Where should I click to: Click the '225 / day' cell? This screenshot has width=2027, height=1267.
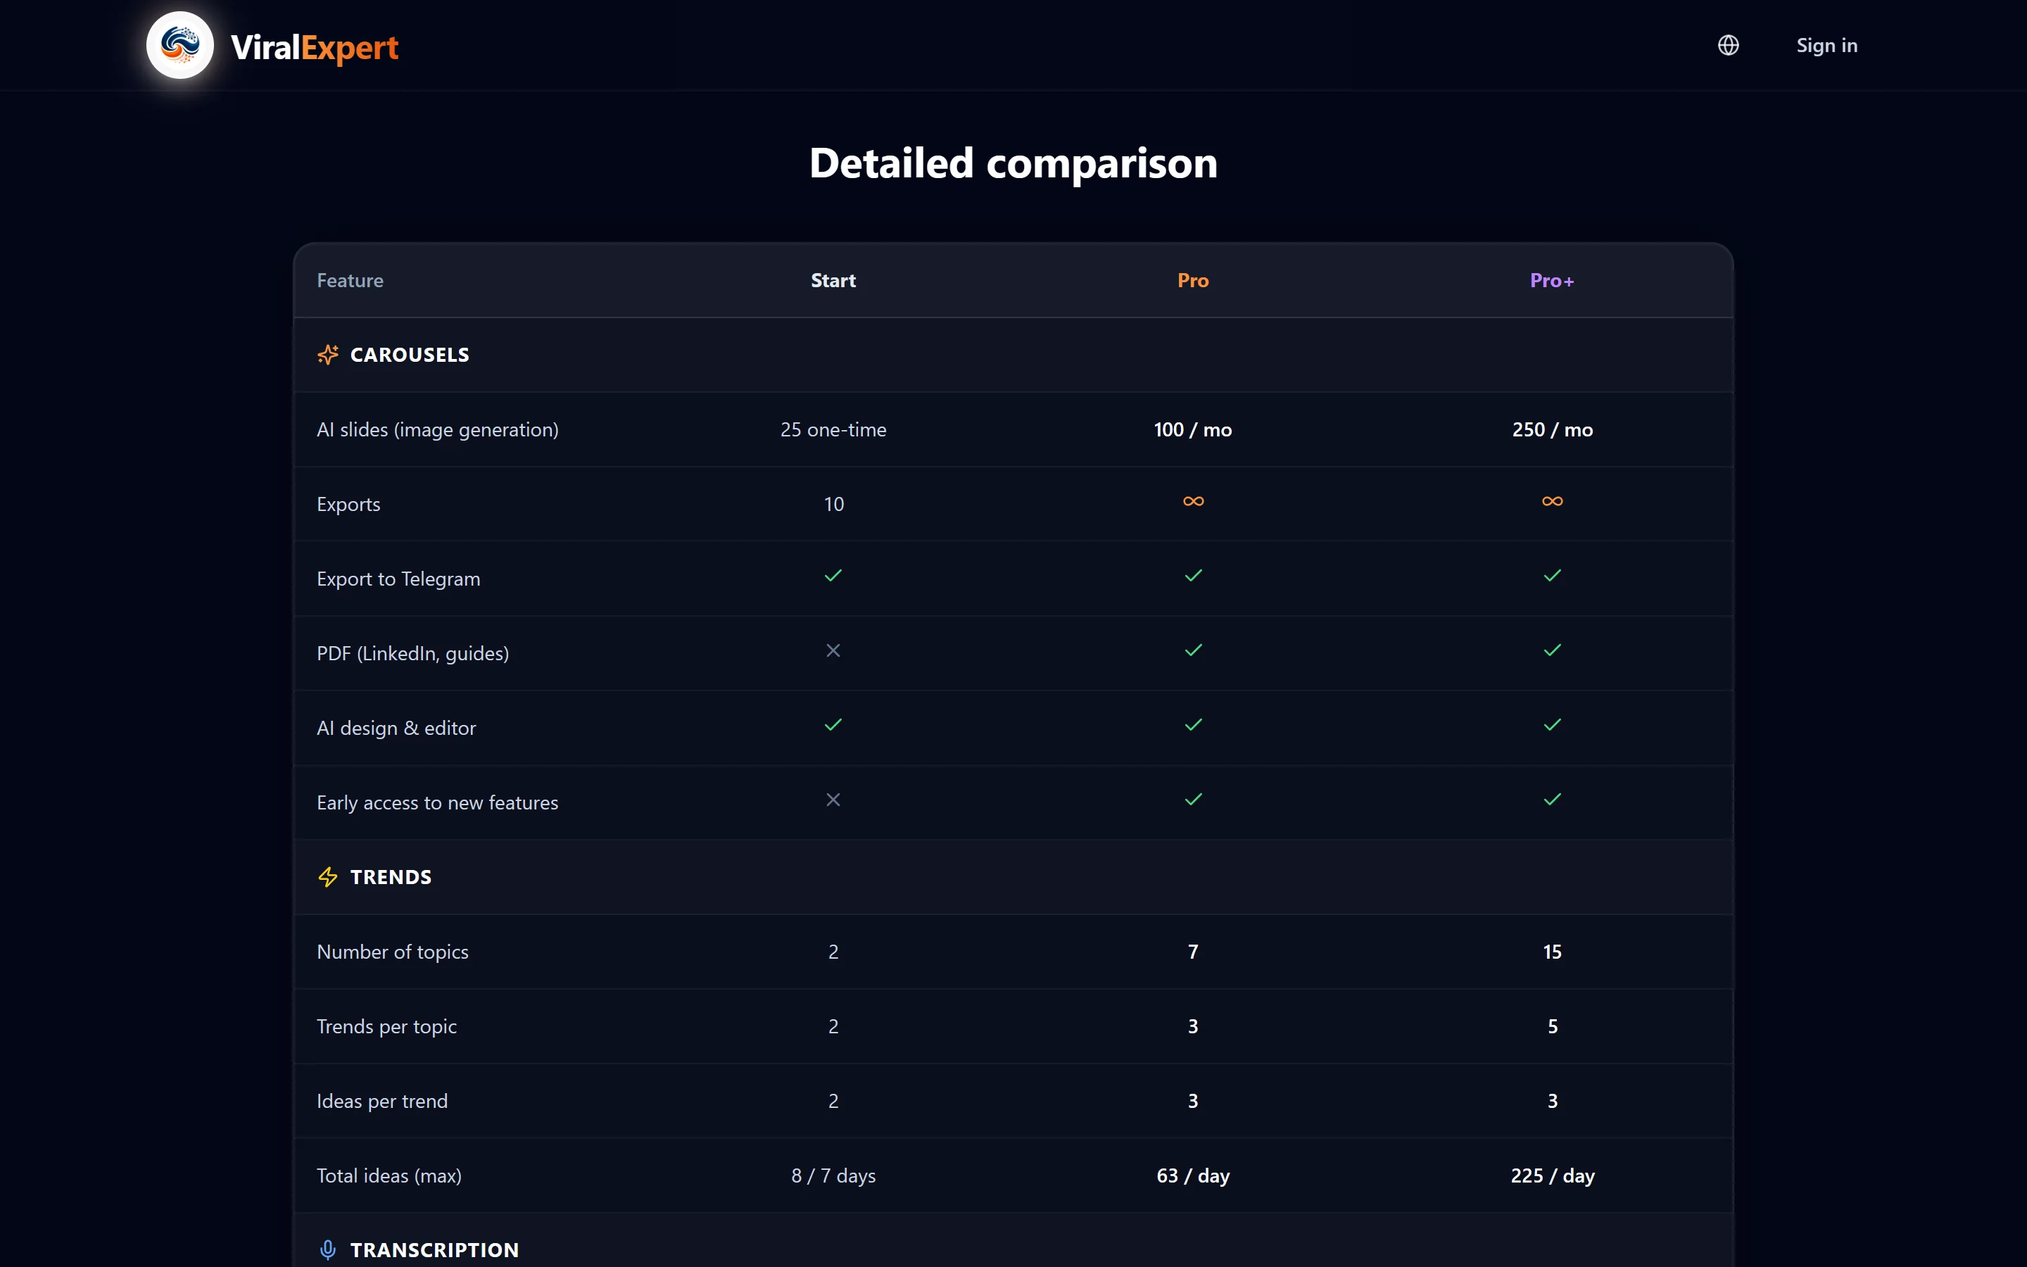tap(1552, 1175)
